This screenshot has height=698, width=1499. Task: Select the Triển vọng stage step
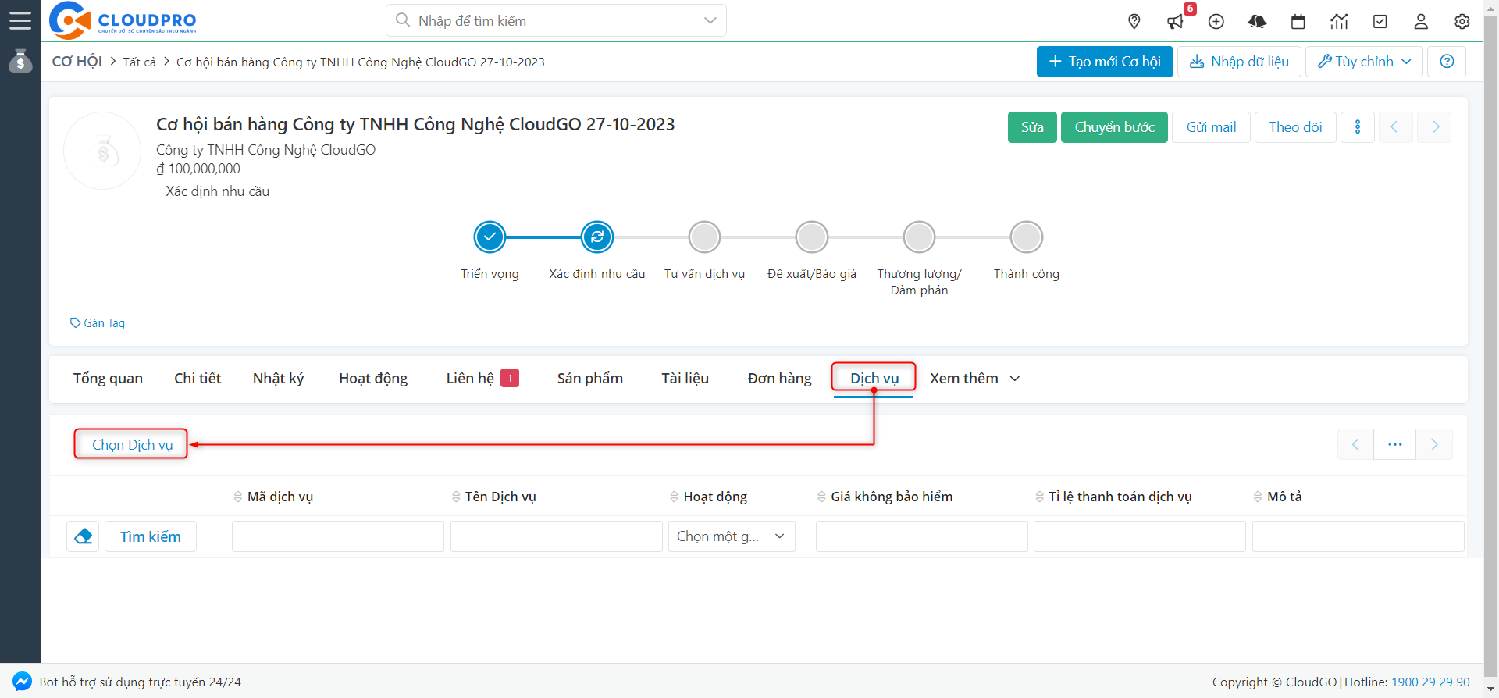click(x=490, y=237)
